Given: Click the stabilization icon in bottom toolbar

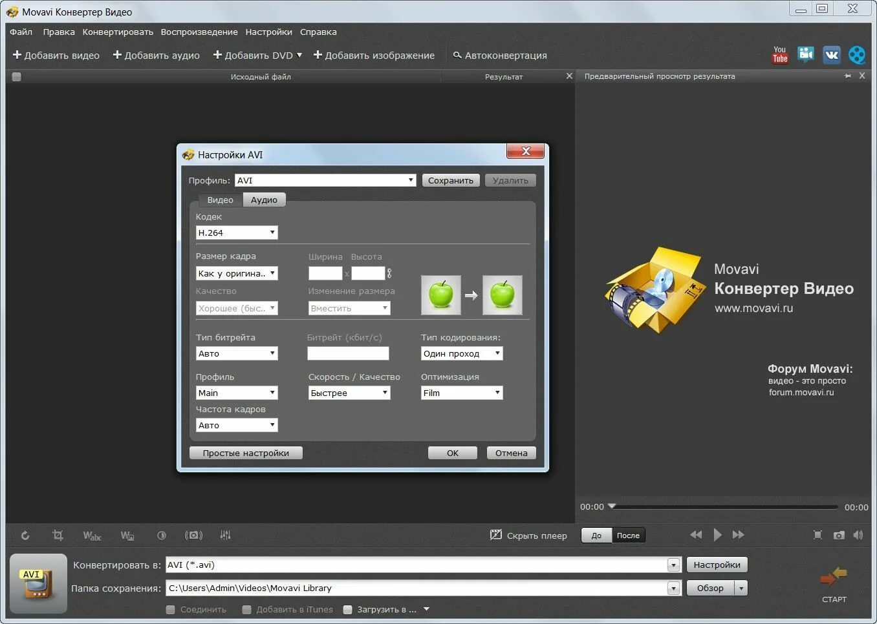Looking at the screenshot, I should (193, 536).
